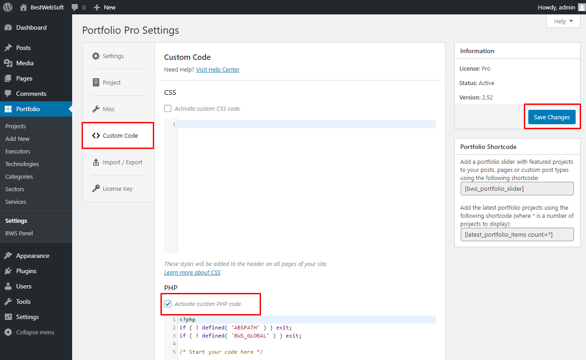The width and height of the screenshot is (586, 360).
Task: Click the home icon beside BestWebSoft
Action: tap(23, 7)
